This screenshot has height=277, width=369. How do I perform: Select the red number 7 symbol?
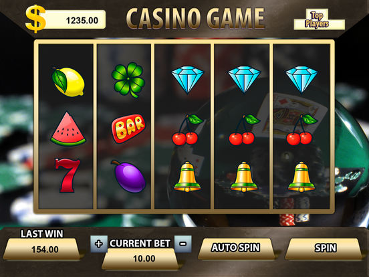click(68, 175)
